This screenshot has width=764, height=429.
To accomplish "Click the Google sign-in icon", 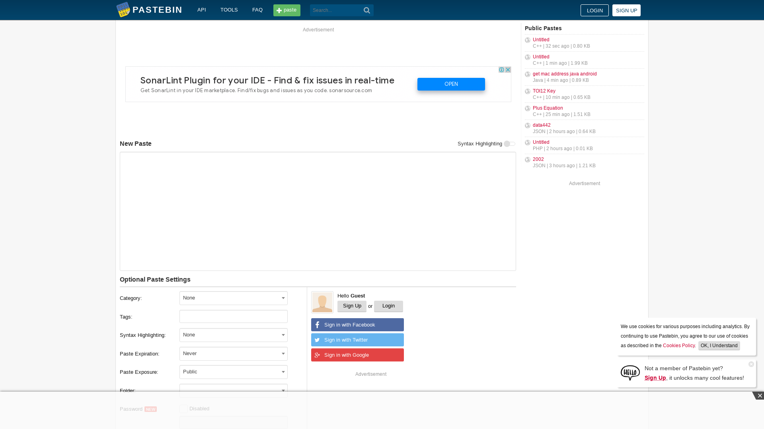I will click(x=317, y=355).
